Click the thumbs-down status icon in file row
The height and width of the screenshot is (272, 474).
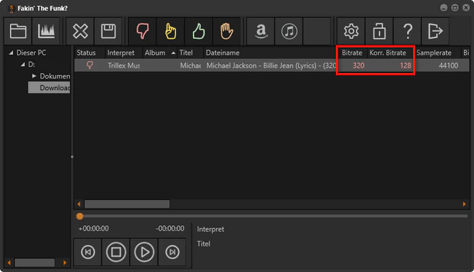pos(90,65)
